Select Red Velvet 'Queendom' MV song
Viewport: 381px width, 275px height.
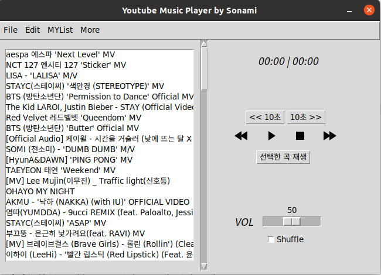click(x=100, y=118)
